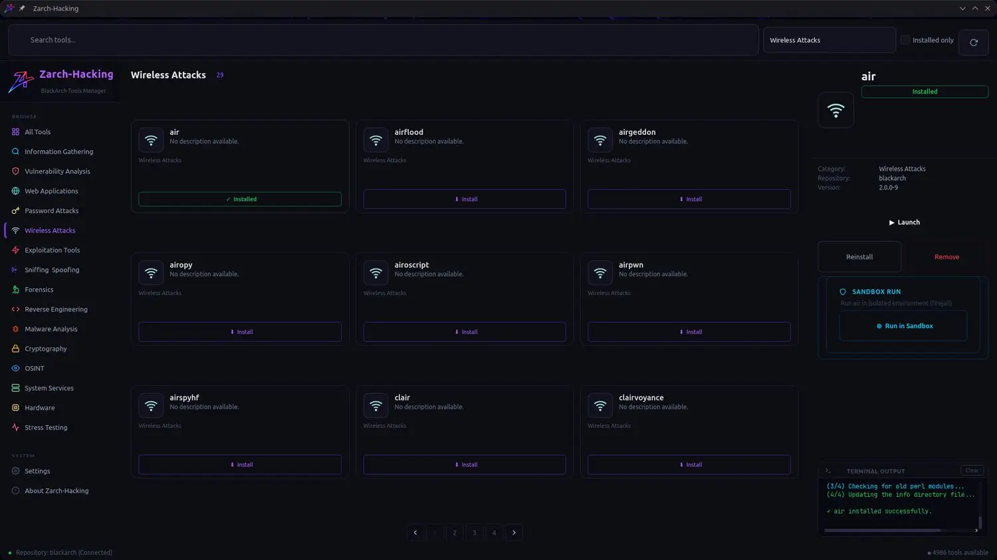Install the clair tool

click(x=465, y=465)
